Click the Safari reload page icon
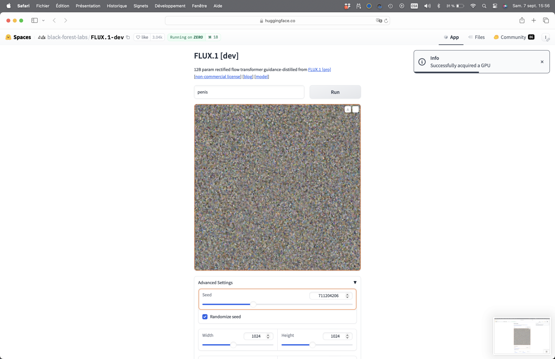The width and height of the screenshot is (555, 359). click(386, 21)
